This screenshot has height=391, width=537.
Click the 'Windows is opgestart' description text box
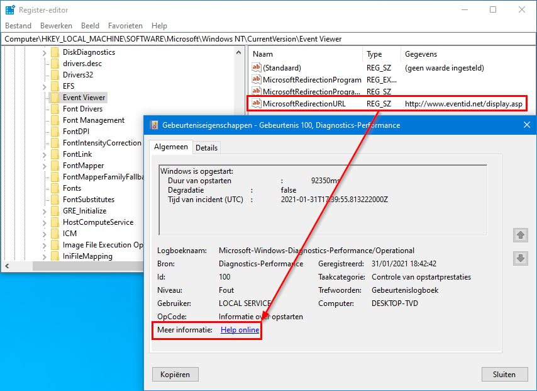[x=323, y=200]
